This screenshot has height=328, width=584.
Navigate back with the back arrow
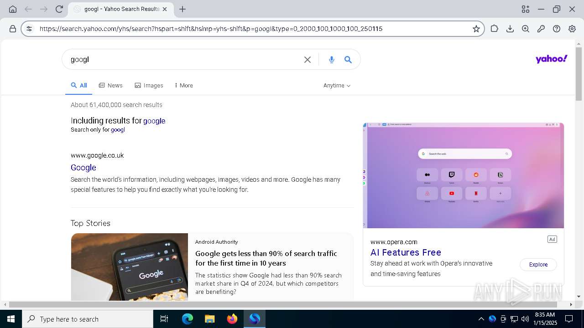(x=28, y=9)
